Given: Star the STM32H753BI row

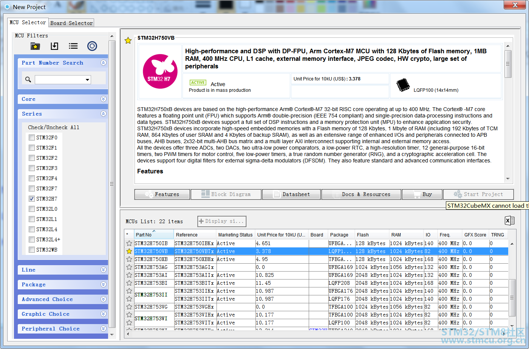Looking at the screenshot, I should click(x=129, y=283).
